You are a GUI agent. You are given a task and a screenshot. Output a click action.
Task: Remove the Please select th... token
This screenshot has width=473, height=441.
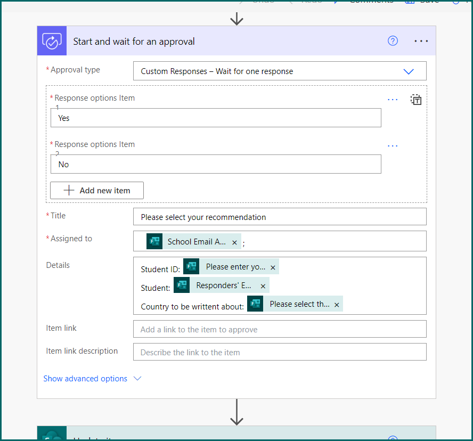click(x=337, y=305)
